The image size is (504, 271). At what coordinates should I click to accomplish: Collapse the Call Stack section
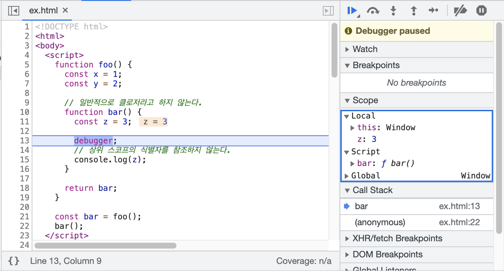417,190
